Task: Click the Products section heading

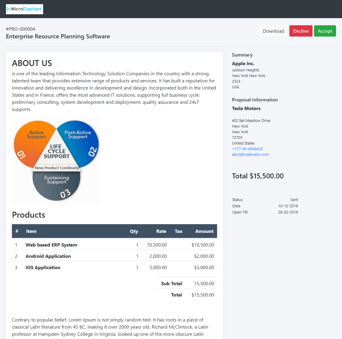Action: [x=29, y=215]
